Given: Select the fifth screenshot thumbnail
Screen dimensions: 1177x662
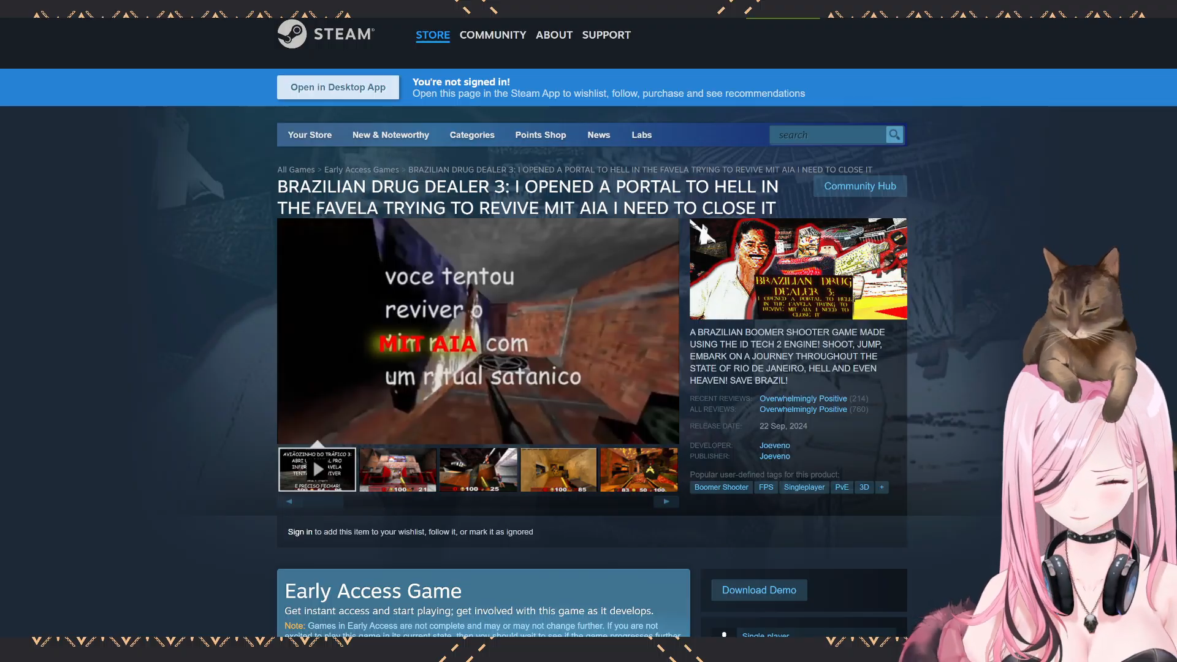Looking at the screenshot, I should pyautogui.click(x=639, y=470).
